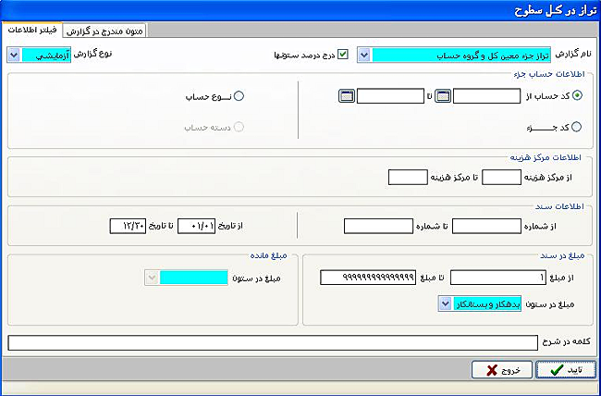Switch to the 'متون مندرج در گزارش' tab

(x=104, y=31)
